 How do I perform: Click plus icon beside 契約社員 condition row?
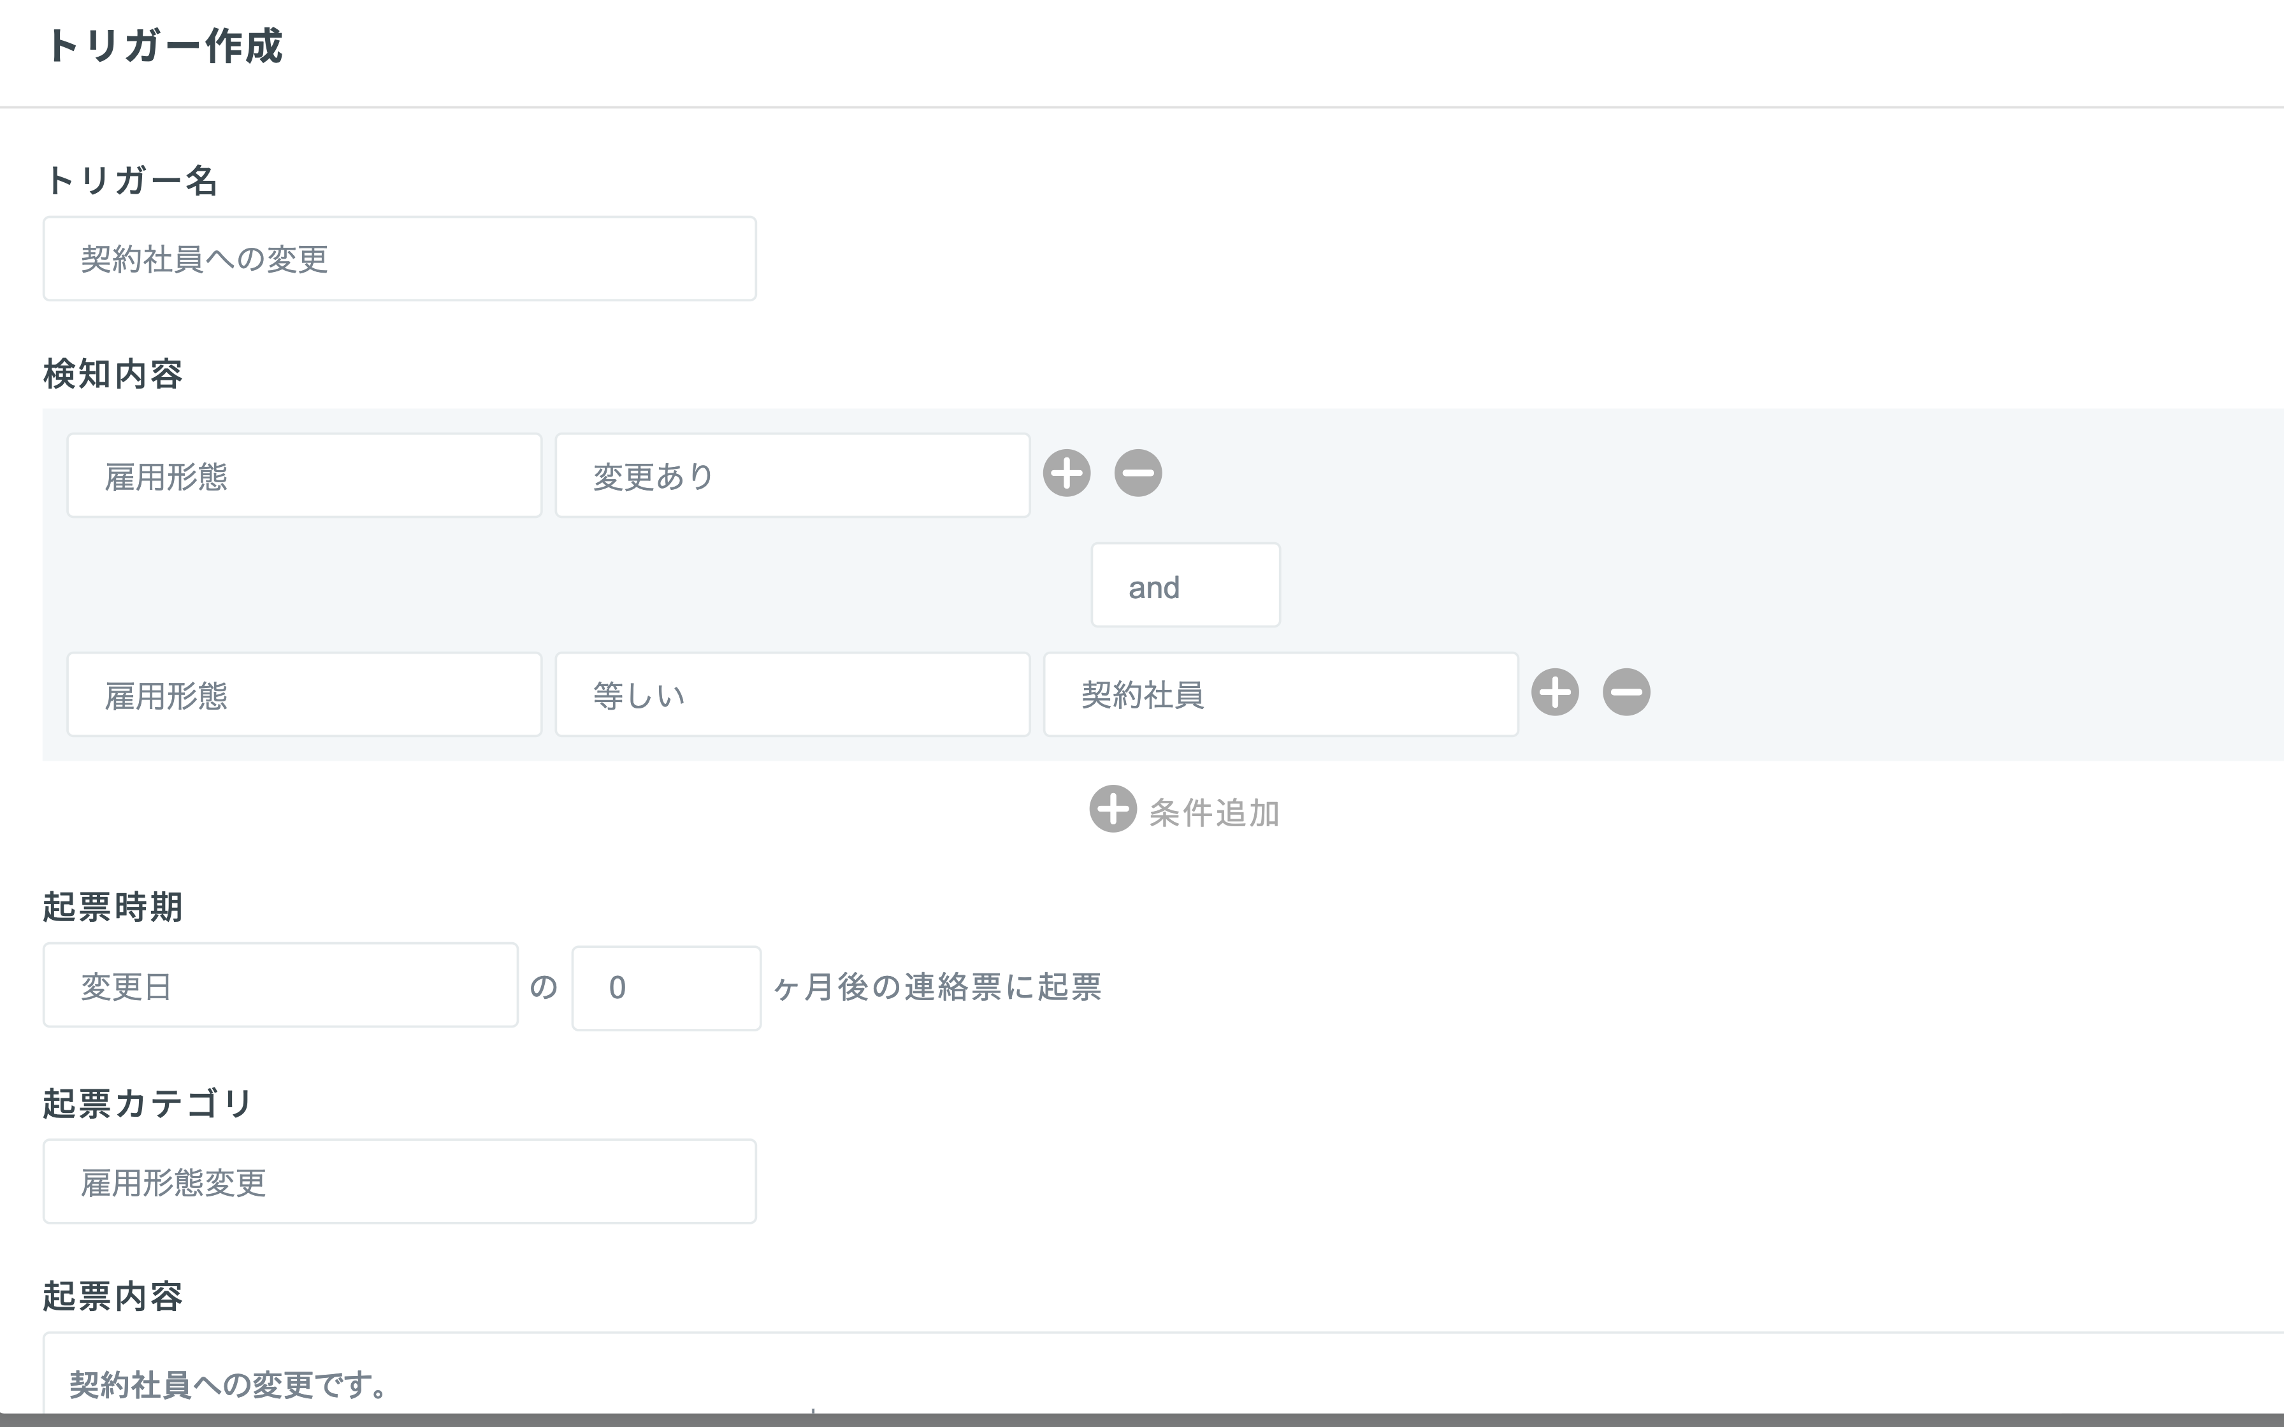coord(1556,692)
